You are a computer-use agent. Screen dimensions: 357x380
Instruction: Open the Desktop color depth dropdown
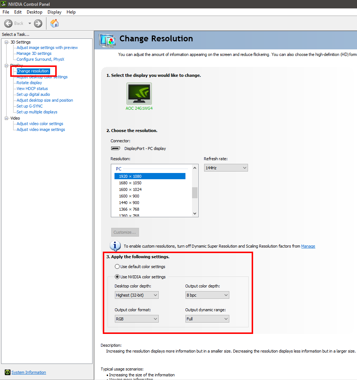[137, 295]
